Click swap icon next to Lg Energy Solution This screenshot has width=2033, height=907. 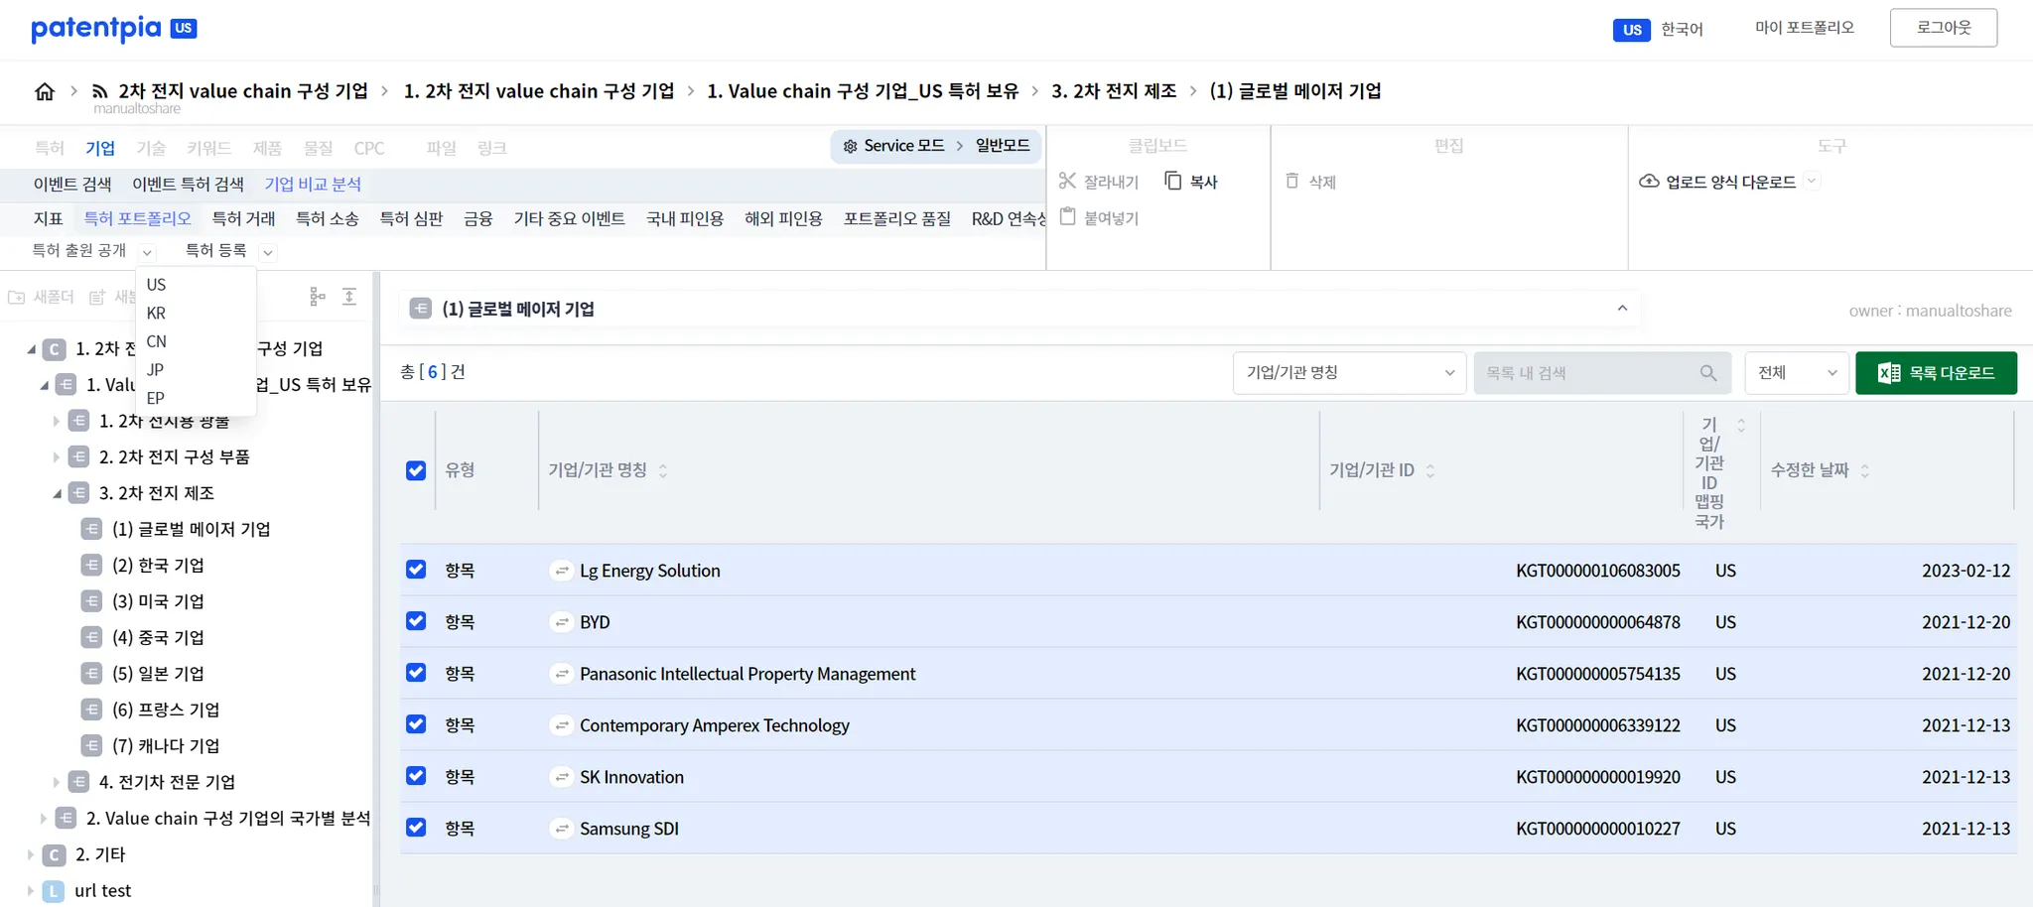pyautogui.click(x=562, y=571)
